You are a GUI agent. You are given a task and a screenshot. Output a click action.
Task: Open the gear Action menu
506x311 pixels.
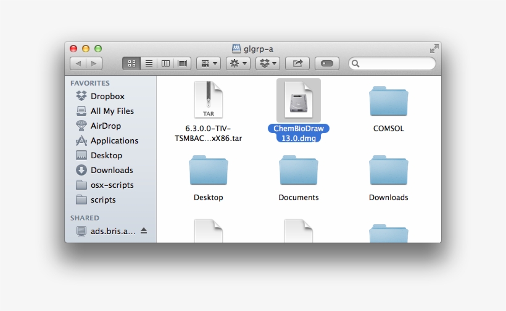(x=238, y=63)
